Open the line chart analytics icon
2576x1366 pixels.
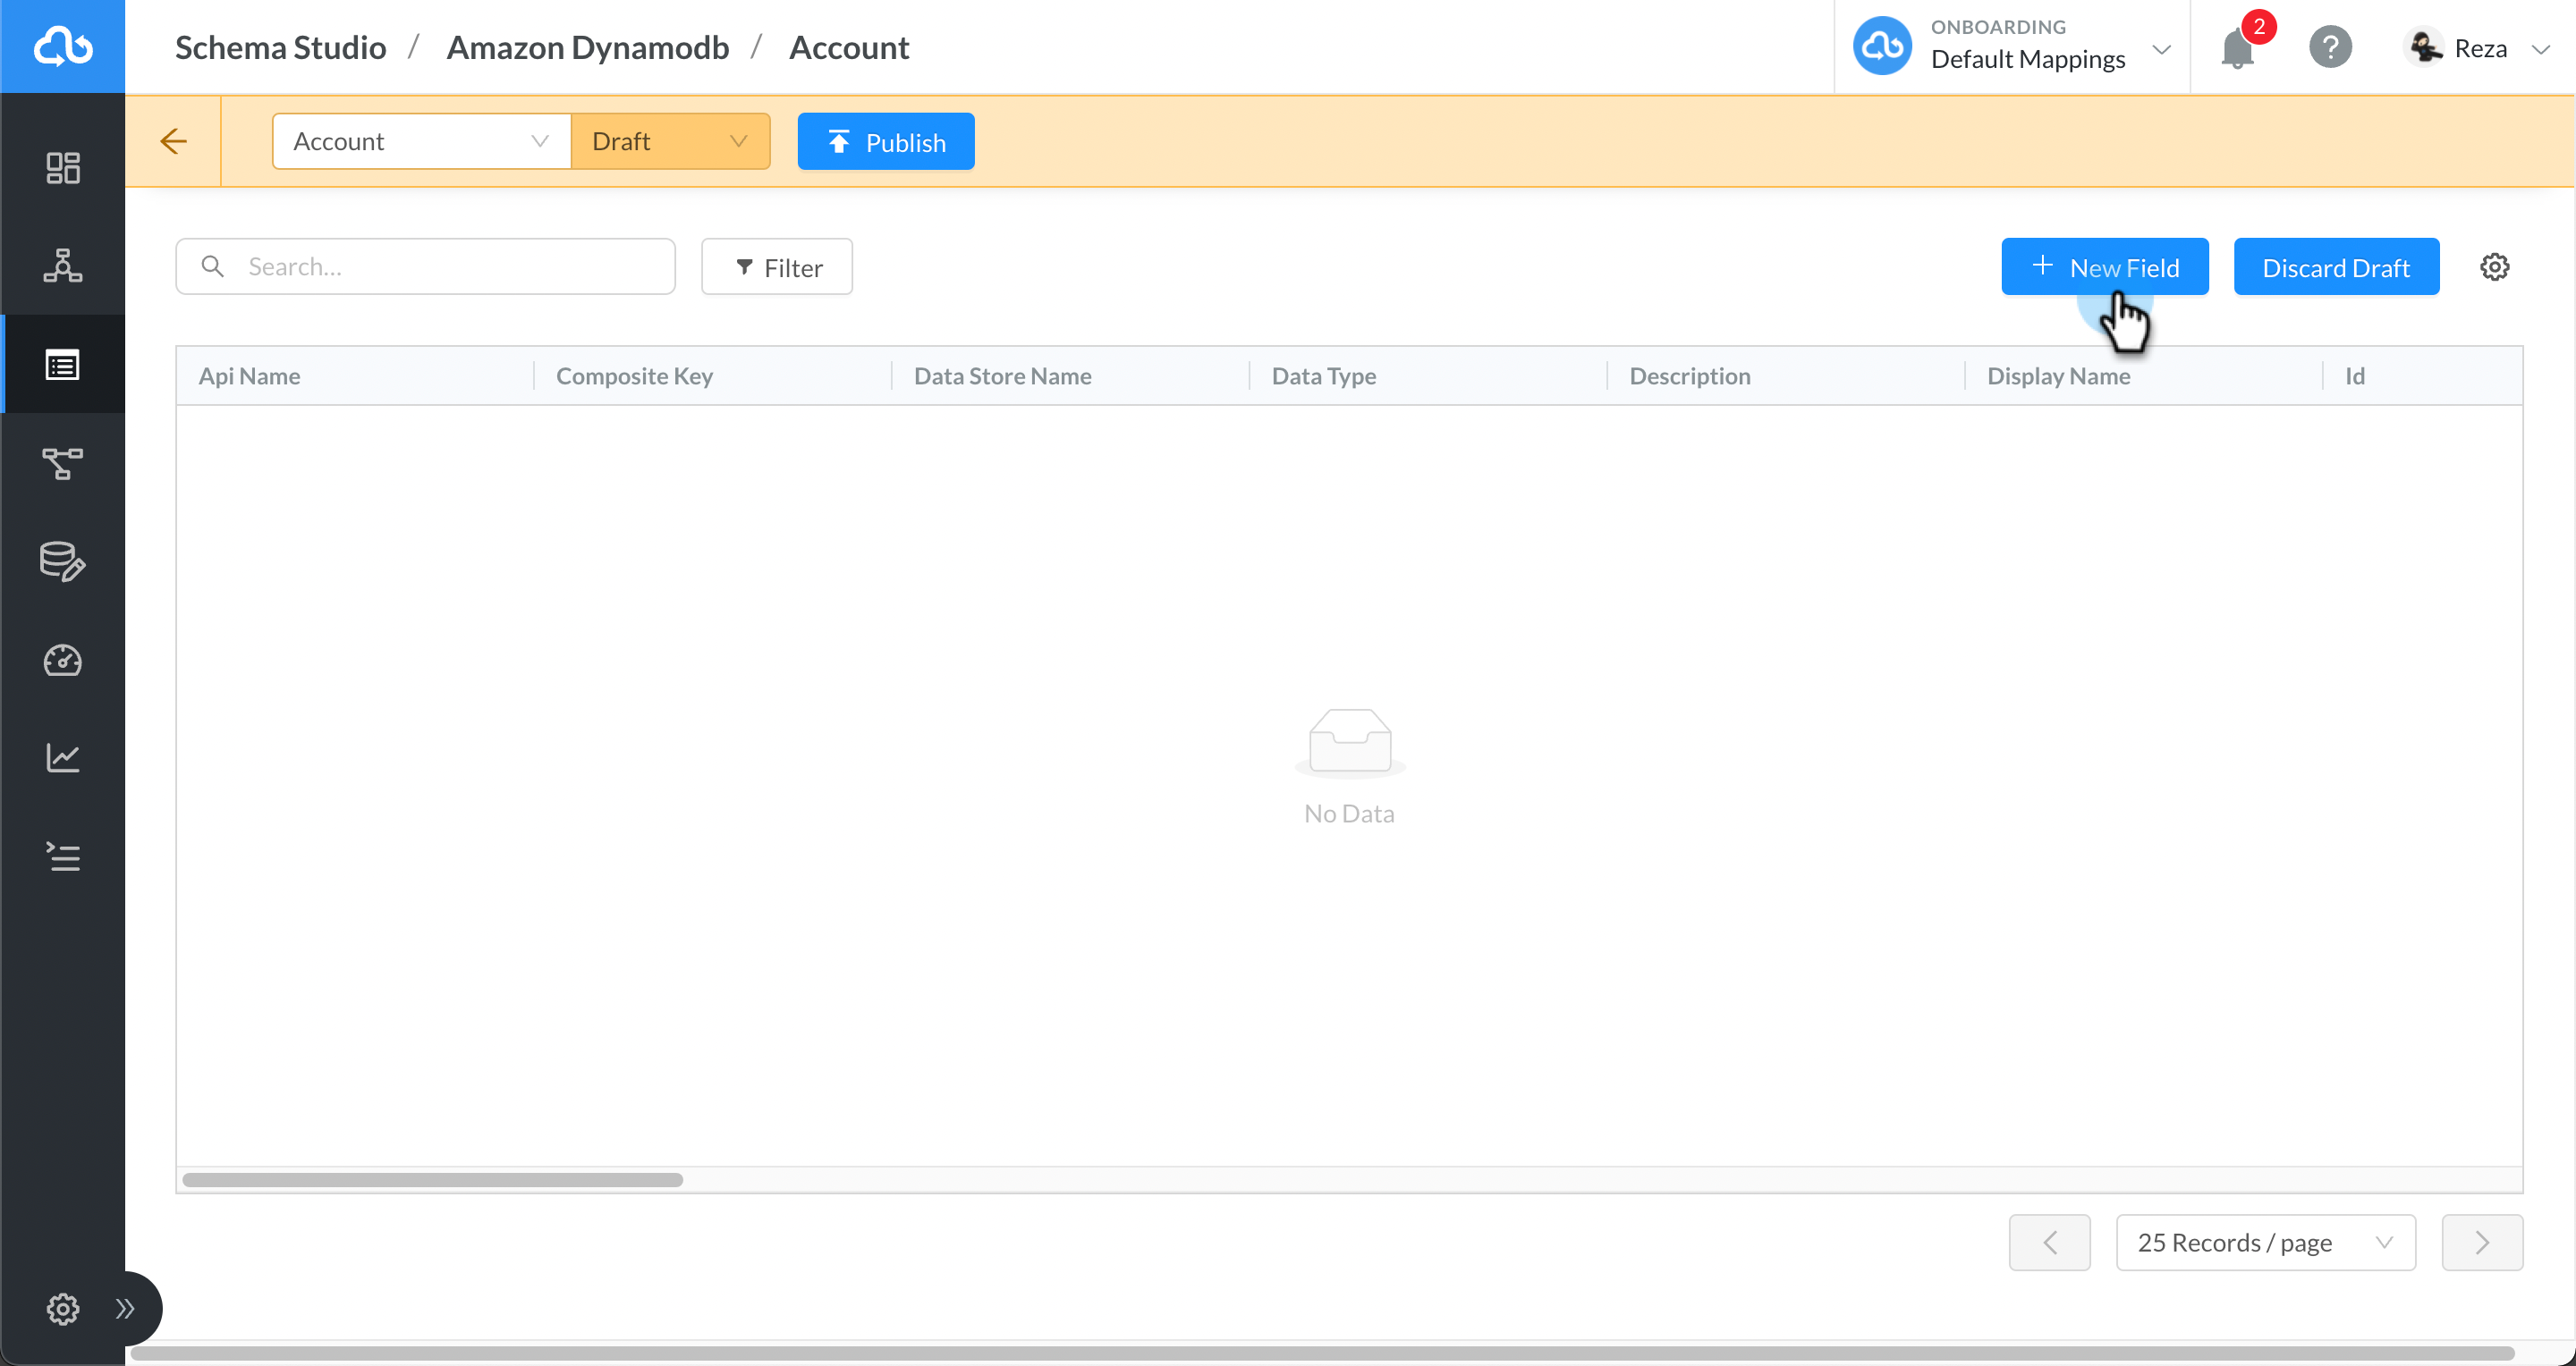tap(63, 757)
